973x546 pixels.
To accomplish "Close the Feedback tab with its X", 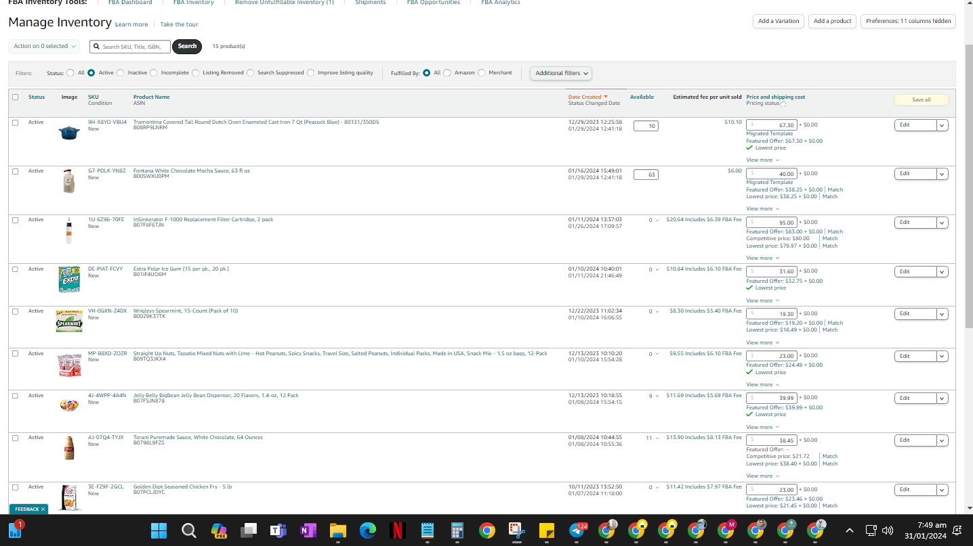I will (43, 509).
